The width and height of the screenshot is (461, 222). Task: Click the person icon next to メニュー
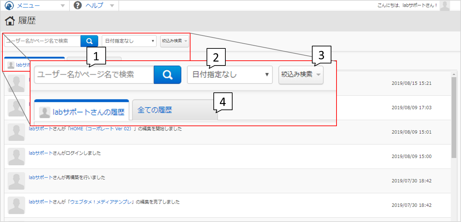pos(10,5)
